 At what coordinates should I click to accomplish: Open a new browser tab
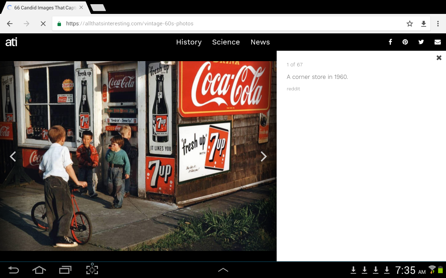coord(98,8)
